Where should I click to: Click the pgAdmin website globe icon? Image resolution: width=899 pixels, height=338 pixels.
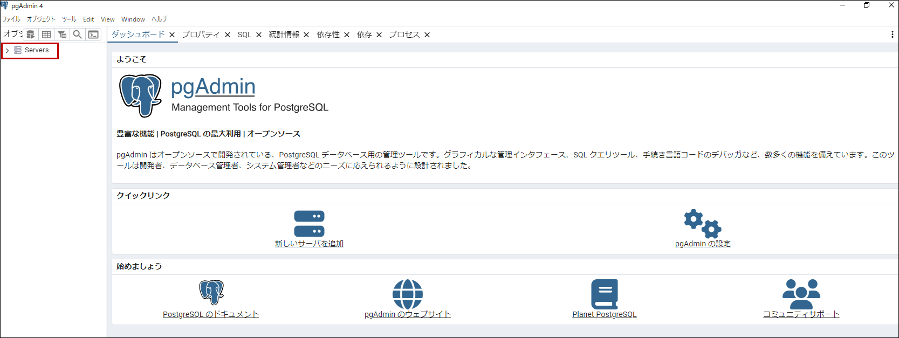(408, 294)
